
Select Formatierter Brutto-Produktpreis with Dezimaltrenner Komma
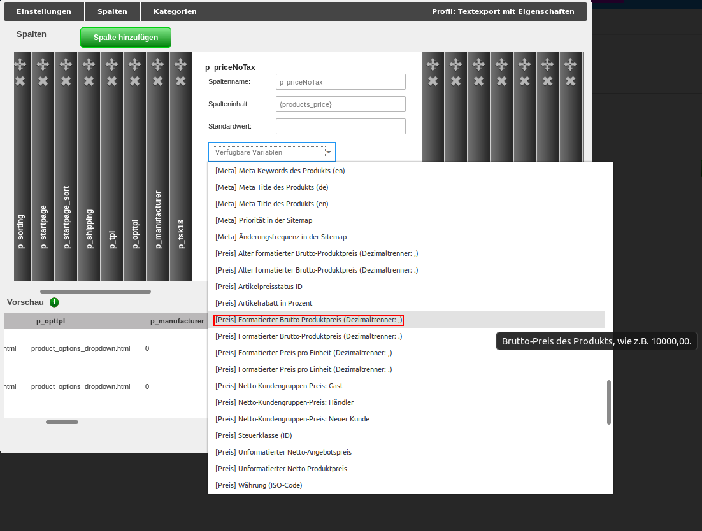click(308, 320)
